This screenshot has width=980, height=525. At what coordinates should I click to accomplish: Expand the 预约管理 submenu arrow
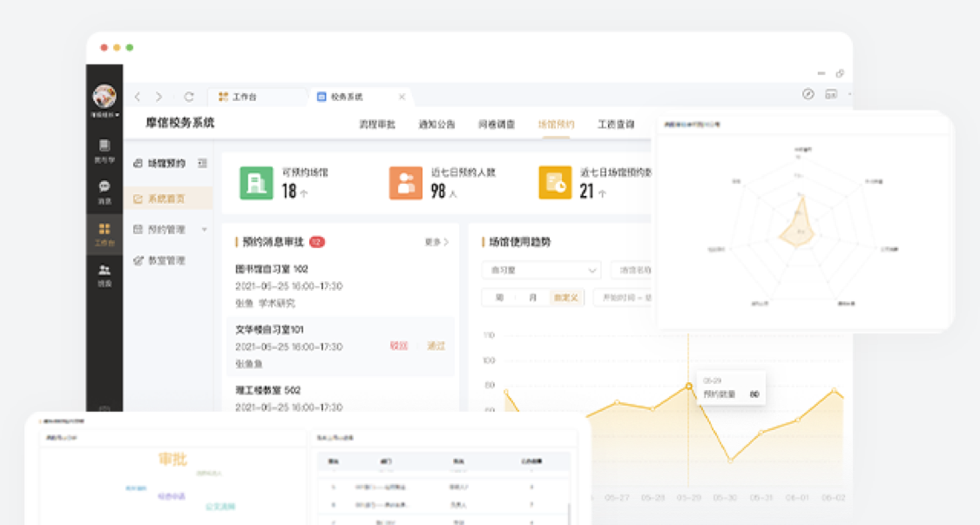point(204,229)
